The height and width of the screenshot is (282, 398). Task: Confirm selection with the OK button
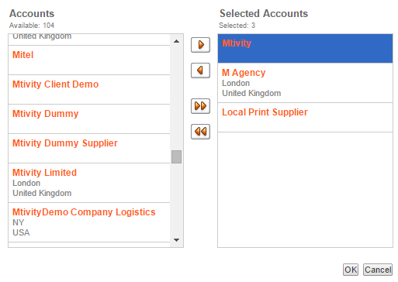click(x=351, y=270)
